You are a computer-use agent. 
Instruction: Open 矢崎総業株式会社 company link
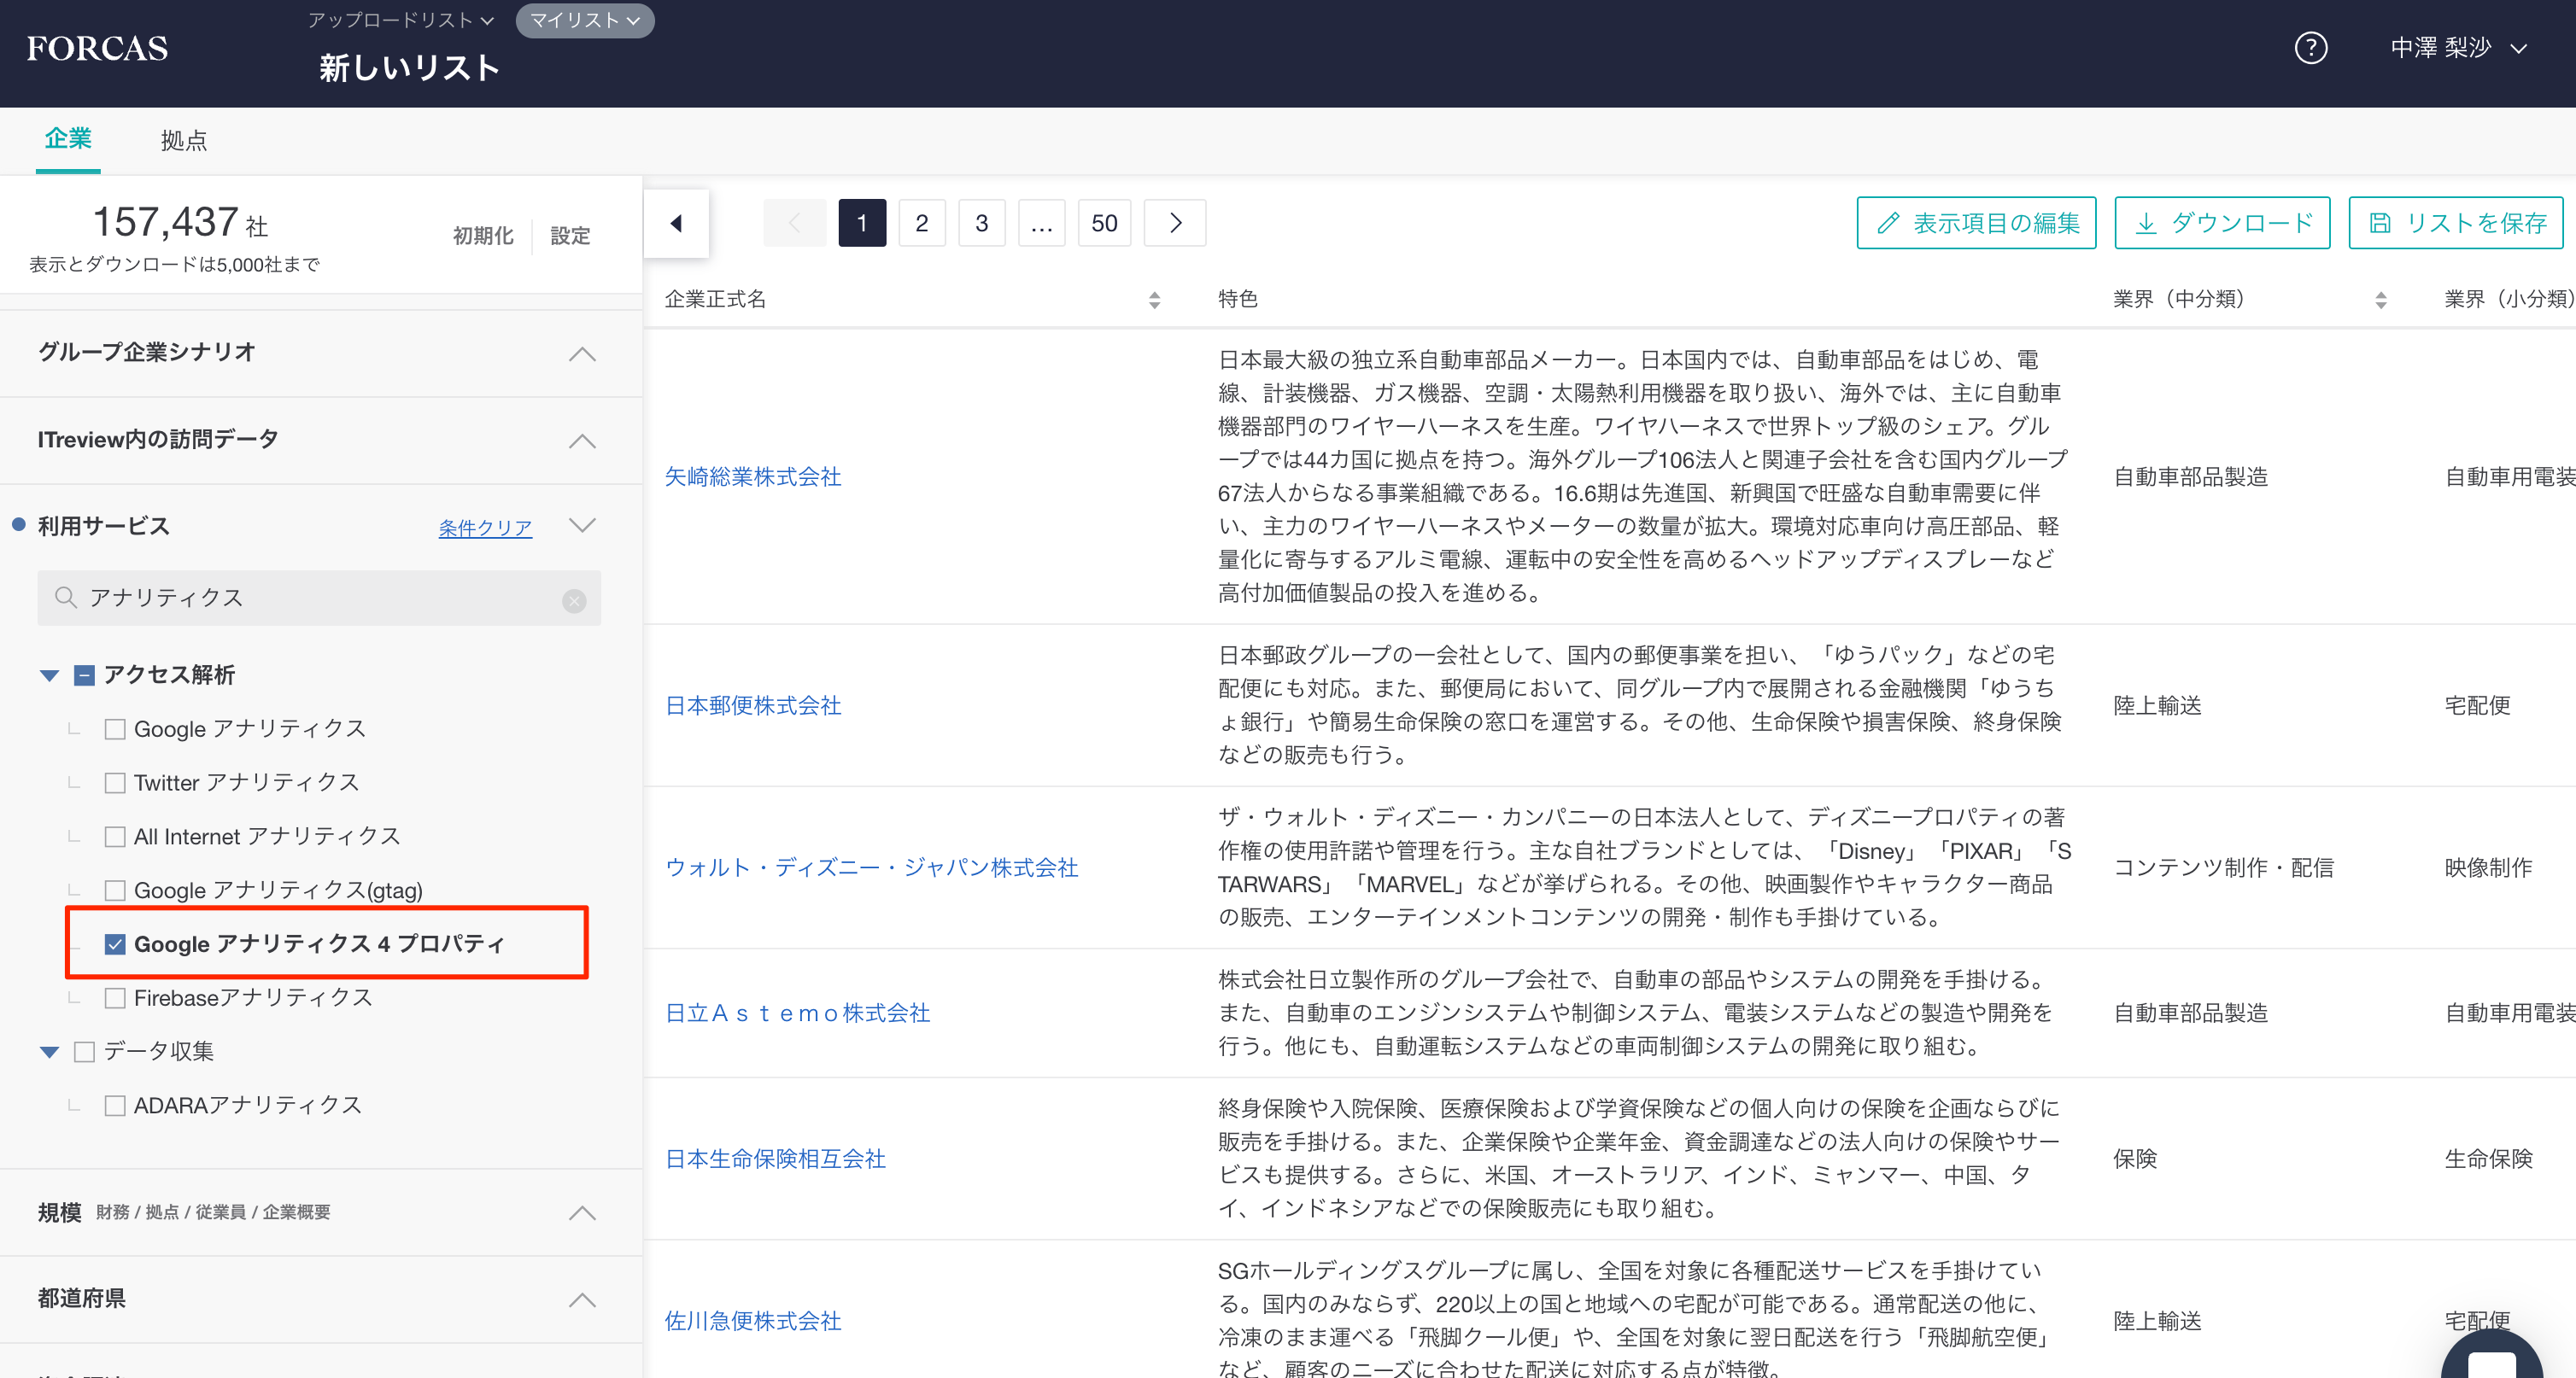point(753,476)
